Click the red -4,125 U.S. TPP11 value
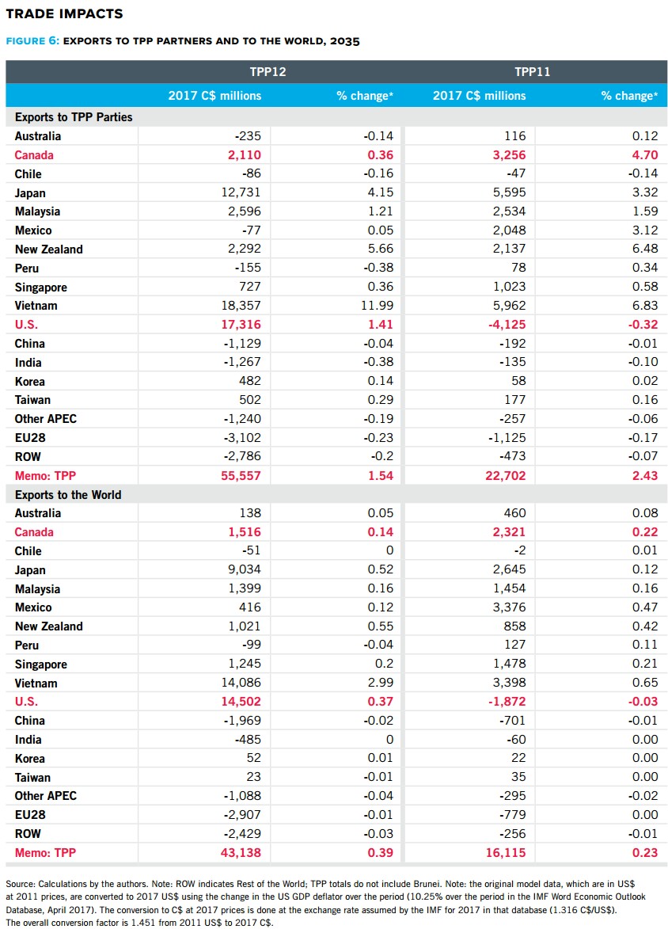This screenshot has height=929, width=668. 504,325
